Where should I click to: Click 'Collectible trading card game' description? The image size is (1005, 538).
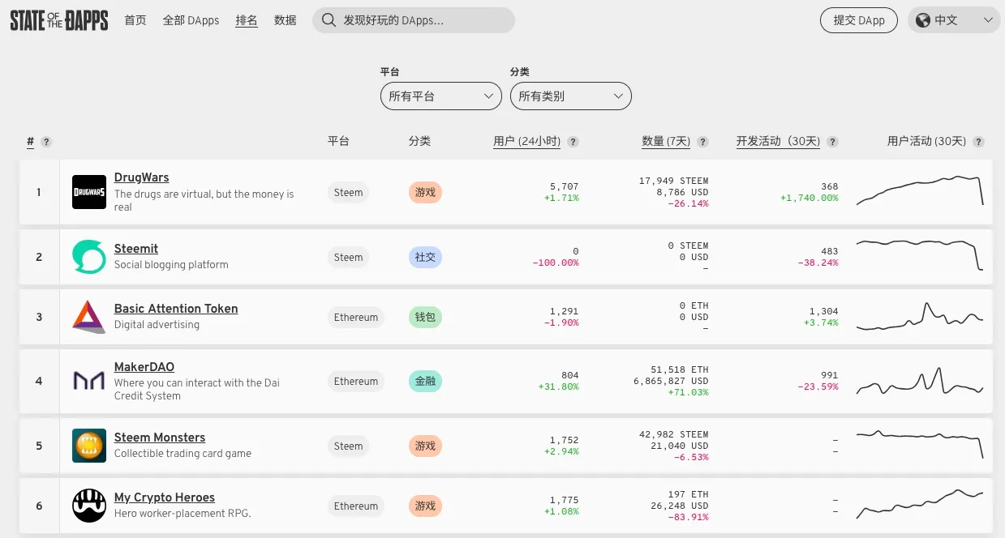(183, 454)
